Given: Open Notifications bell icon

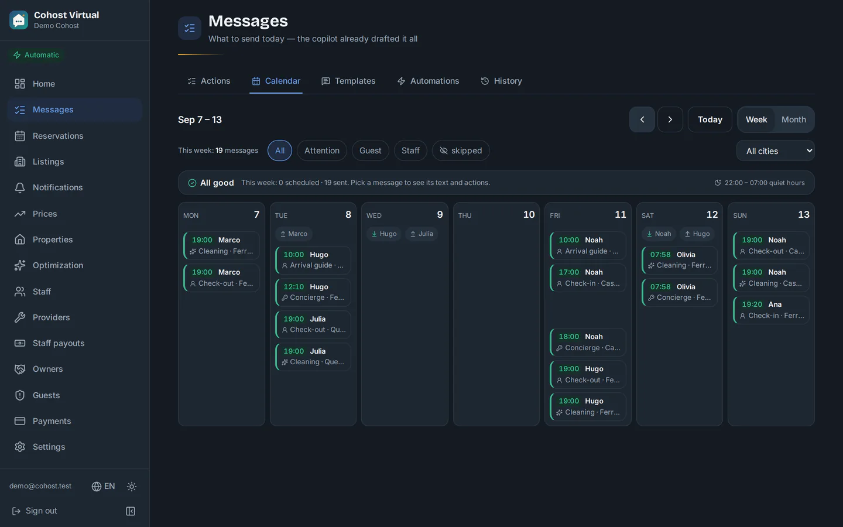Looking at the screenshot, I should [20, 187].
